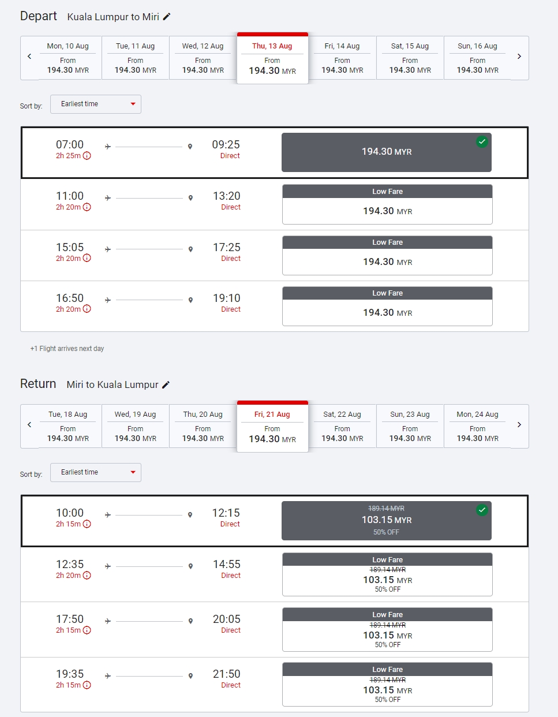Choose the 15:05 departure Low Fare
The height and width of the screenshot is (717, 558).
coord(387,256)
